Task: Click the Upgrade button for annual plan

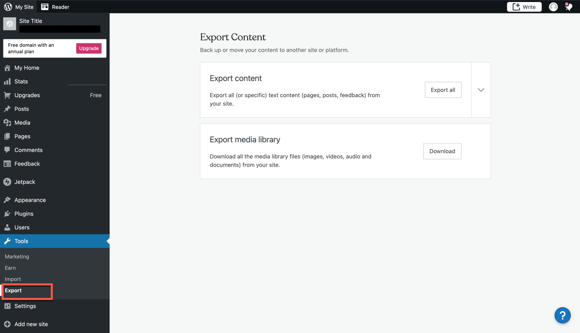Action: pyautogui.click(x=88, y=48)
